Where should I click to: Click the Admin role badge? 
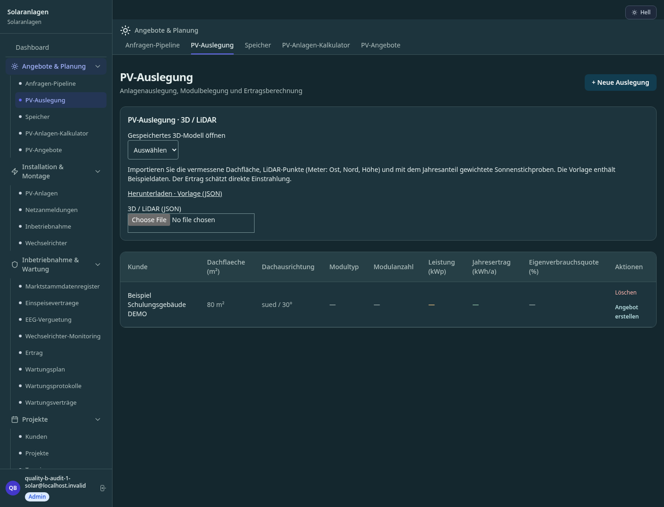pyautogui.click(x=37, y=497)
